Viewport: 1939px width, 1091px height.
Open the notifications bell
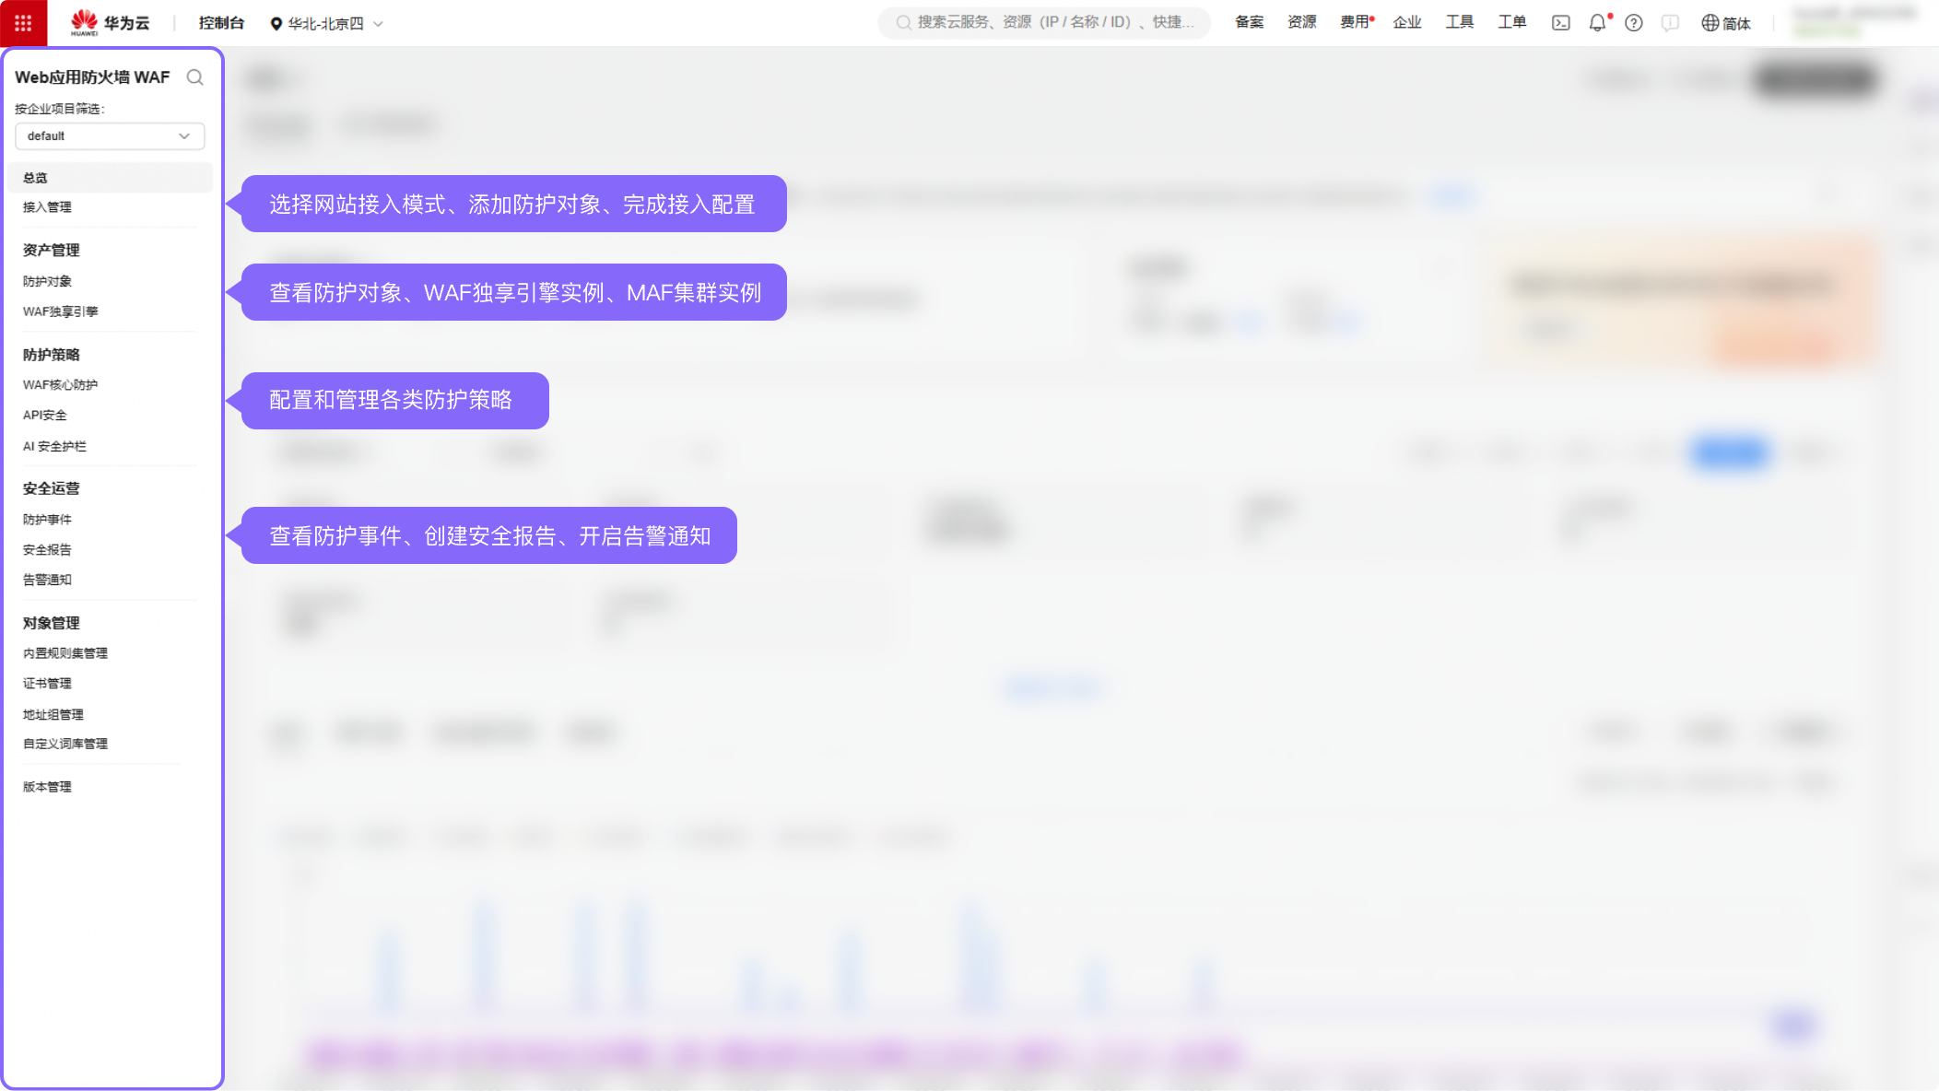coord(1598,23)
